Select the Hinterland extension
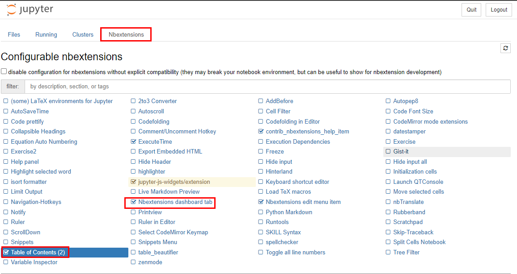The height and width of the screenshot is (274, 517). 279,171
